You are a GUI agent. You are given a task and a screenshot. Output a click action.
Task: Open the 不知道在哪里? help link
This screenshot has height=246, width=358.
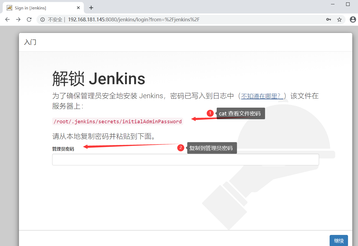click(x=262, y=96)
